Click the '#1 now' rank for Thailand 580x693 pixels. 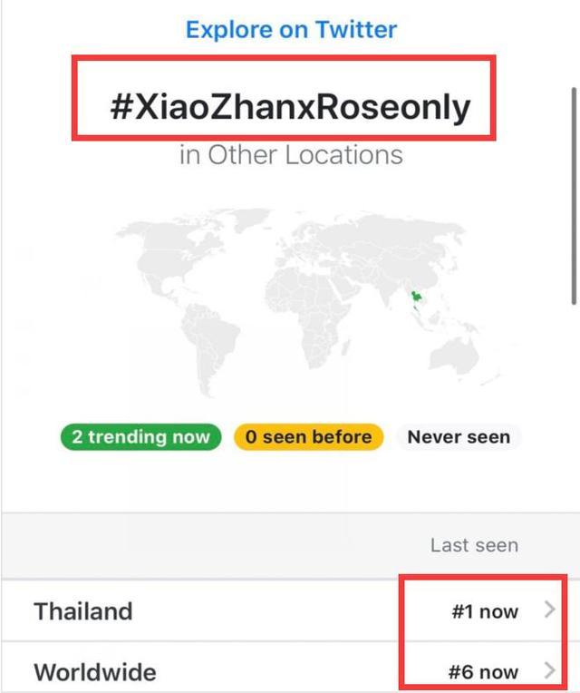pyautogui.click(x=485, y=611)
